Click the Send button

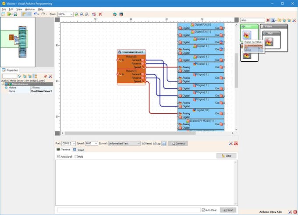point(228,210)
